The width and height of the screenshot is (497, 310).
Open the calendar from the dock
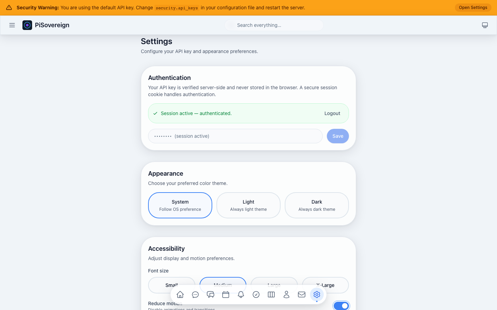[x=226, y=294]
